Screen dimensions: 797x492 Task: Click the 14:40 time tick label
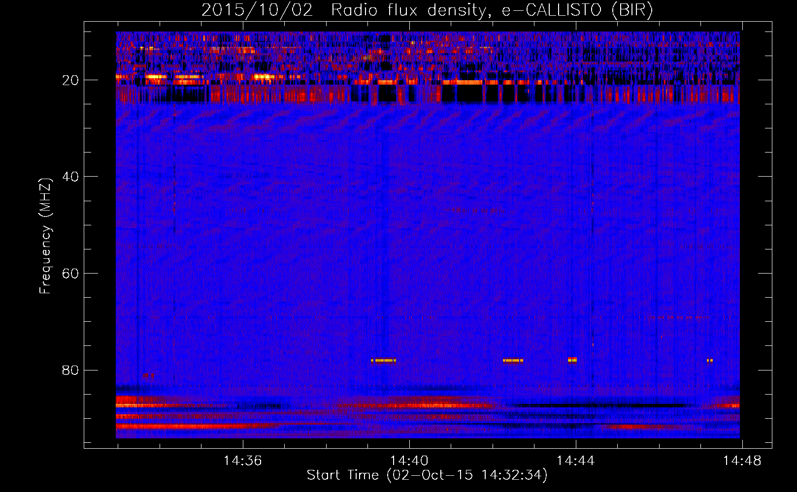click(x=409, y=461)
